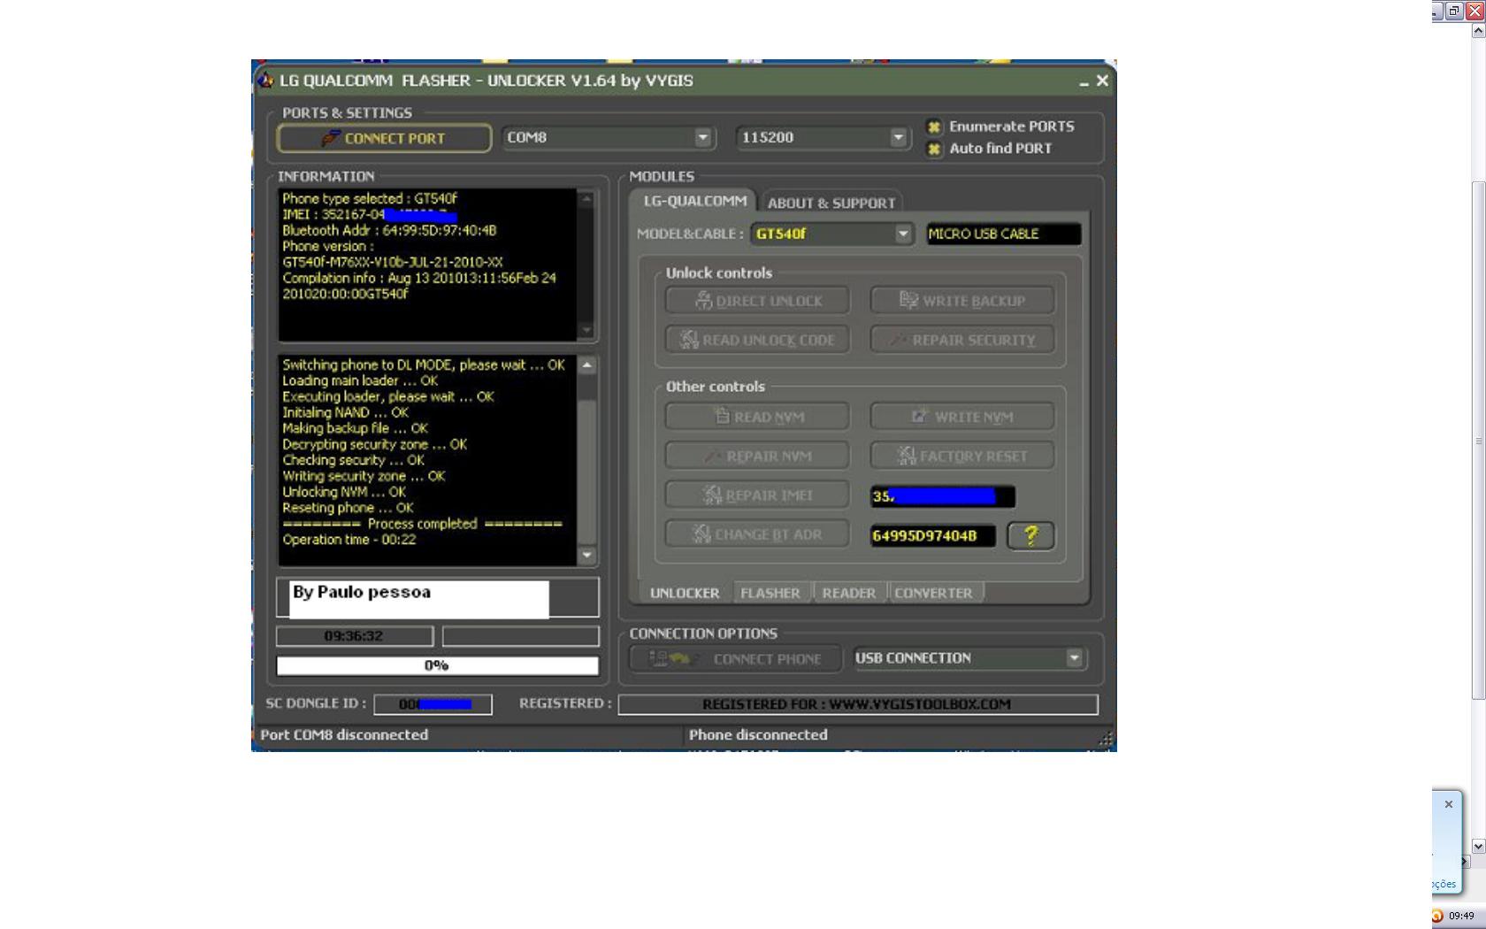This screenshot has height=929, width=1486.
Task: Click REGISTERED FOR WWW.VYGISTOOLBOX.COM field
Action: pyautogui.click(x=857, y=704)
